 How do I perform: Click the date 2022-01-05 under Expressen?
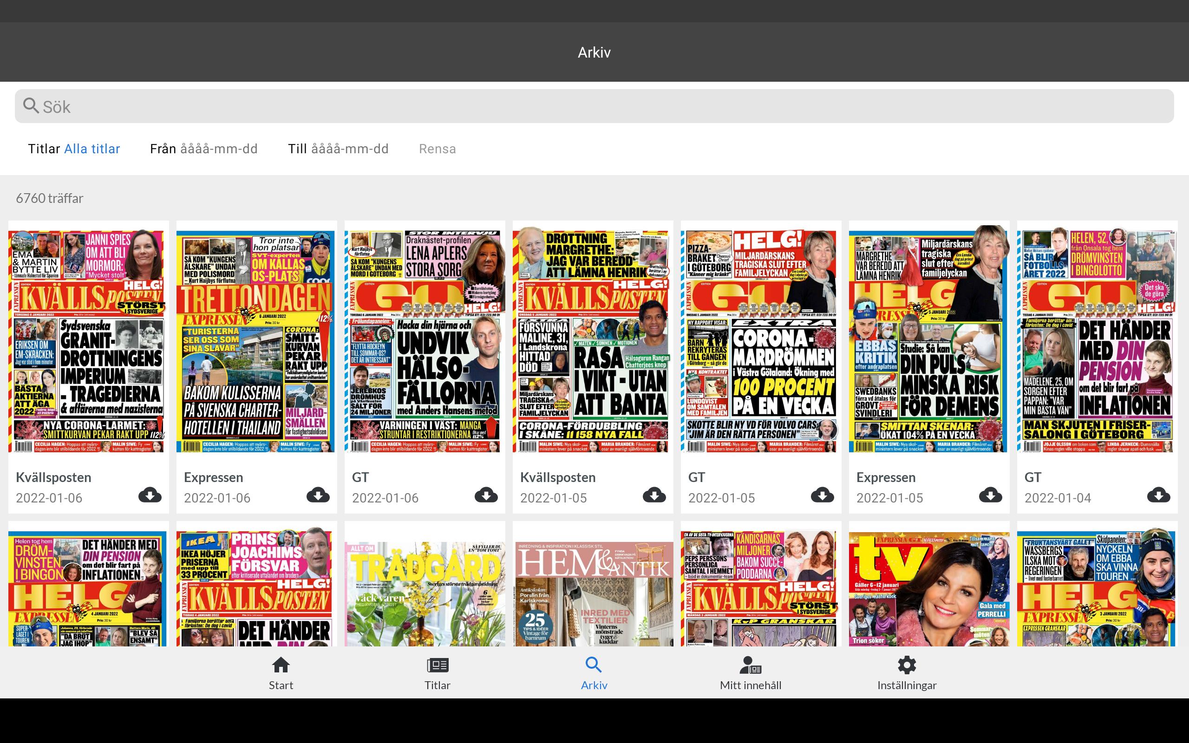coord(890,498)
